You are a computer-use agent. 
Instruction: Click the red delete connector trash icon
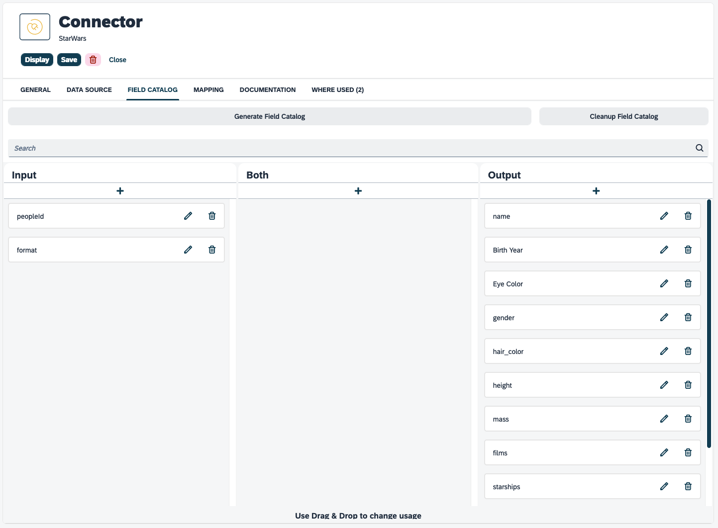[93, 60]
